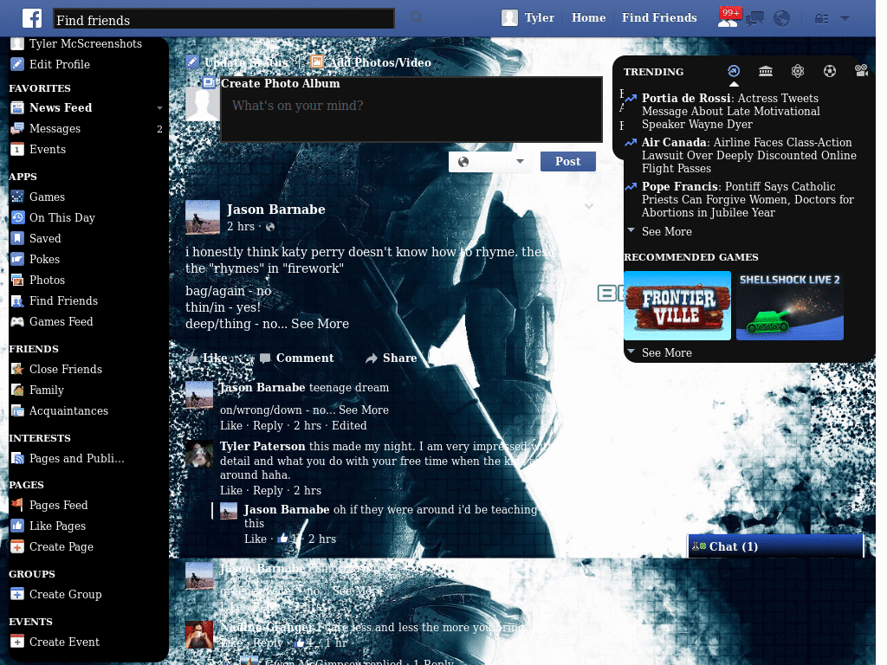Select Entertainment trending camera icon
The height and width of the screenshot is (665, 887).
(x=861, y=71)
